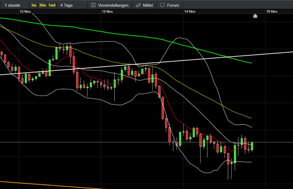Open the Voreinstellungen text label
Screen dimensions: 293x189
113,5
